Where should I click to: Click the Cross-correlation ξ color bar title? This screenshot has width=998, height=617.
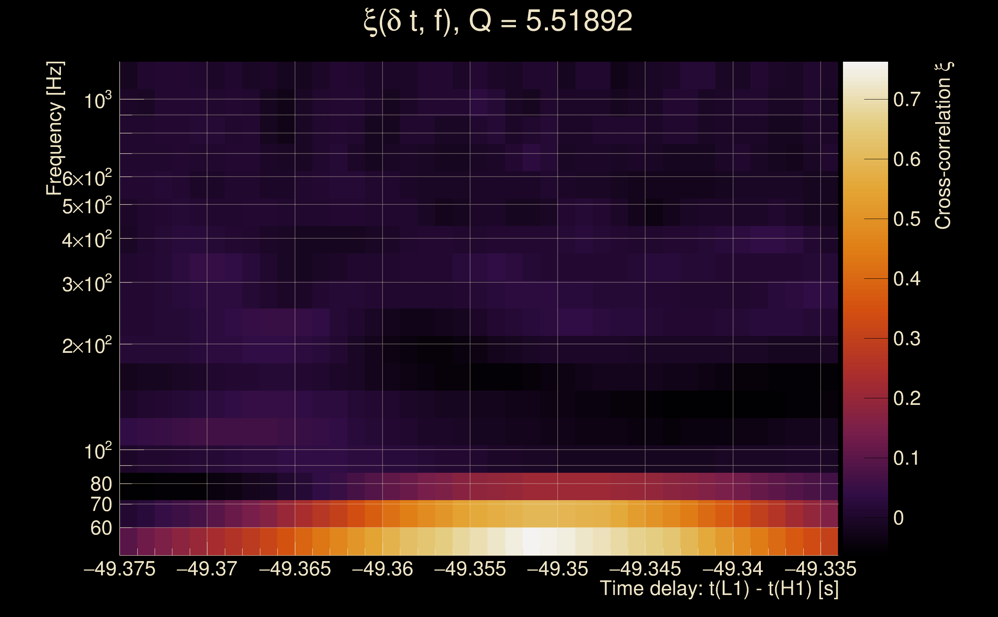[x=943, y=145]
